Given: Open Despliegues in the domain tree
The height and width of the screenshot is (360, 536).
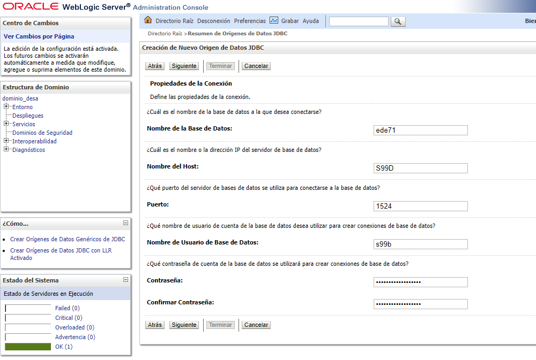Looking at the screenshot, I should (x=28, y=116).
